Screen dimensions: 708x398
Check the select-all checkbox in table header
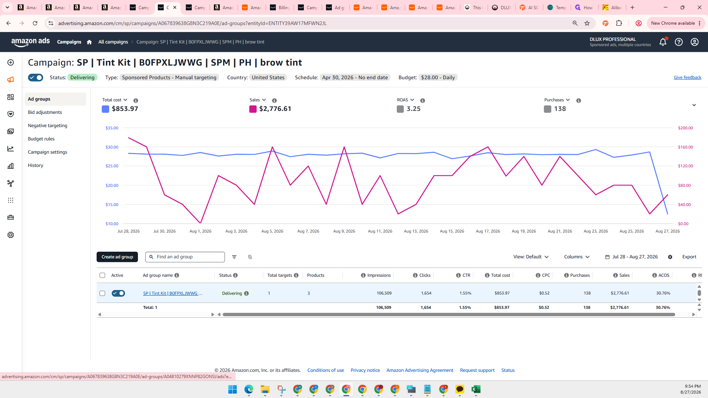click(x=103, y=275)
